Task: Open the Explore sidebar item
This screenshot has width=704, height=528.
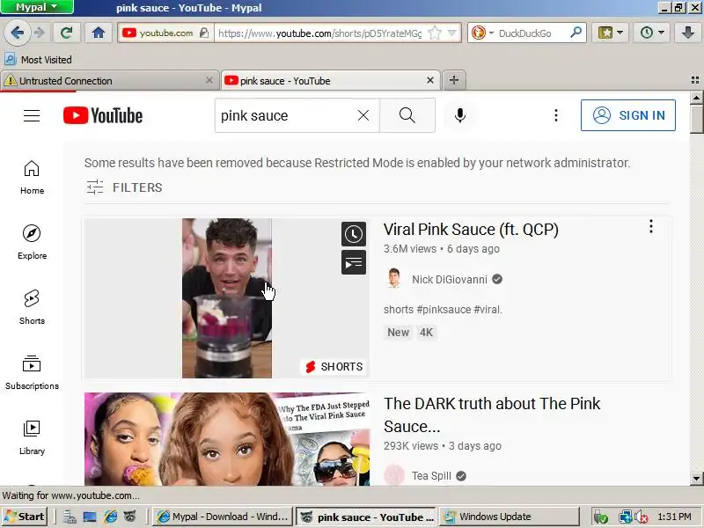Action: point(32,242)
